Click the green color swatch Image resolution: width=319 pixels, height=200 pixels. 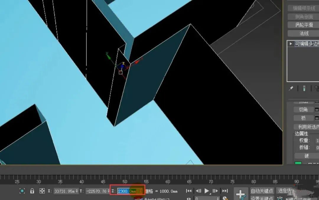[x=298, y=163]
